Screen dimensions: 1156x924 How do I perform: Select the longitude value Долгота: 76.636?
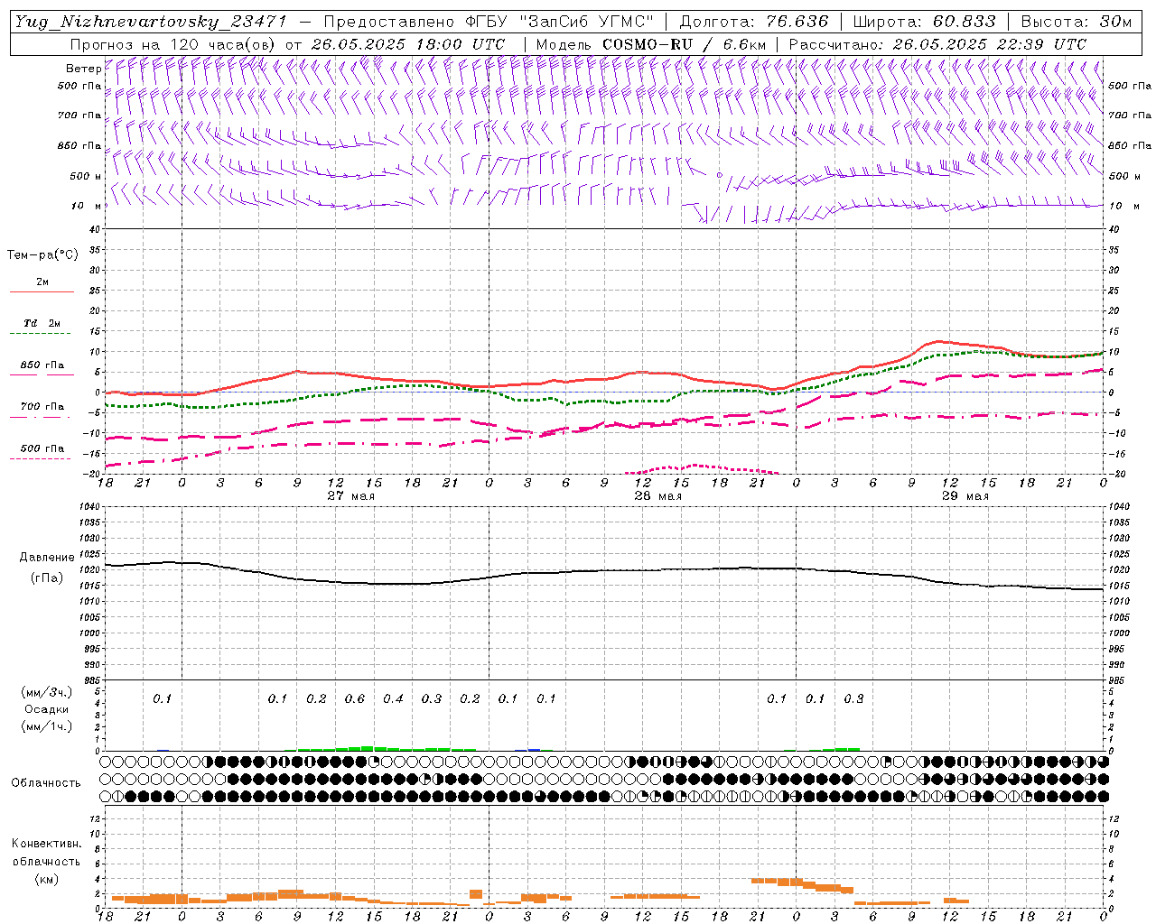click(753, 22)
